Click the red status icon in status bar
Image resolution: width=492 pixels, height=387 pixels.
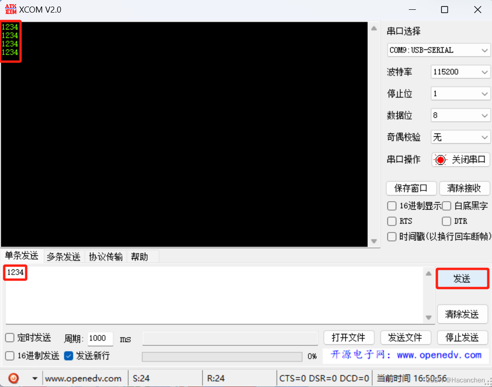click(14, 378)
